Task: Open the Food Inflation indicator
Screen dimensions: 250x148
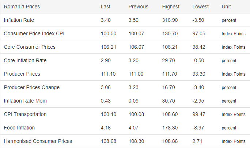Action: coord(19,128)
